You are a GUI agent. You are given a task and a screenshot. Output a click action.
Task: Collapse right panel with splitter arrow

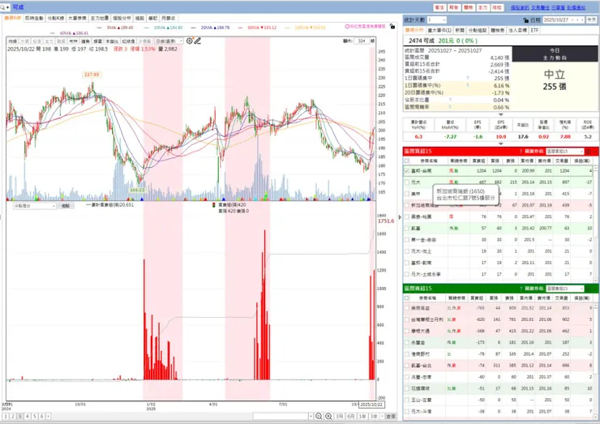[400, 217]
